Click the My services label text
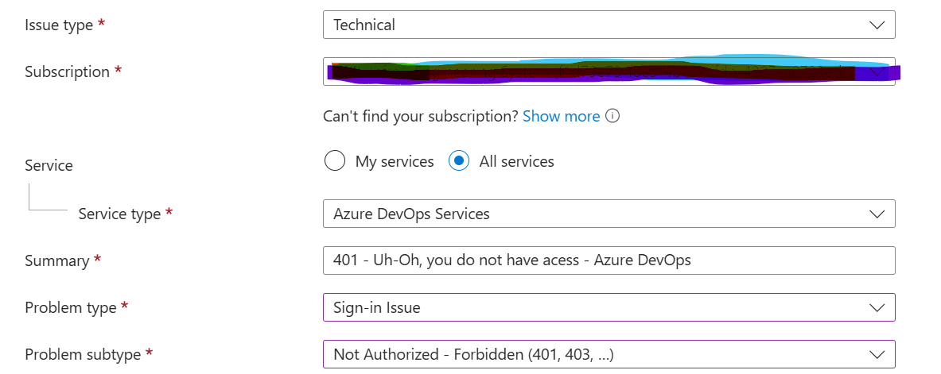The height and width of the screenshot is (374, 941). [x=395, y=161]
